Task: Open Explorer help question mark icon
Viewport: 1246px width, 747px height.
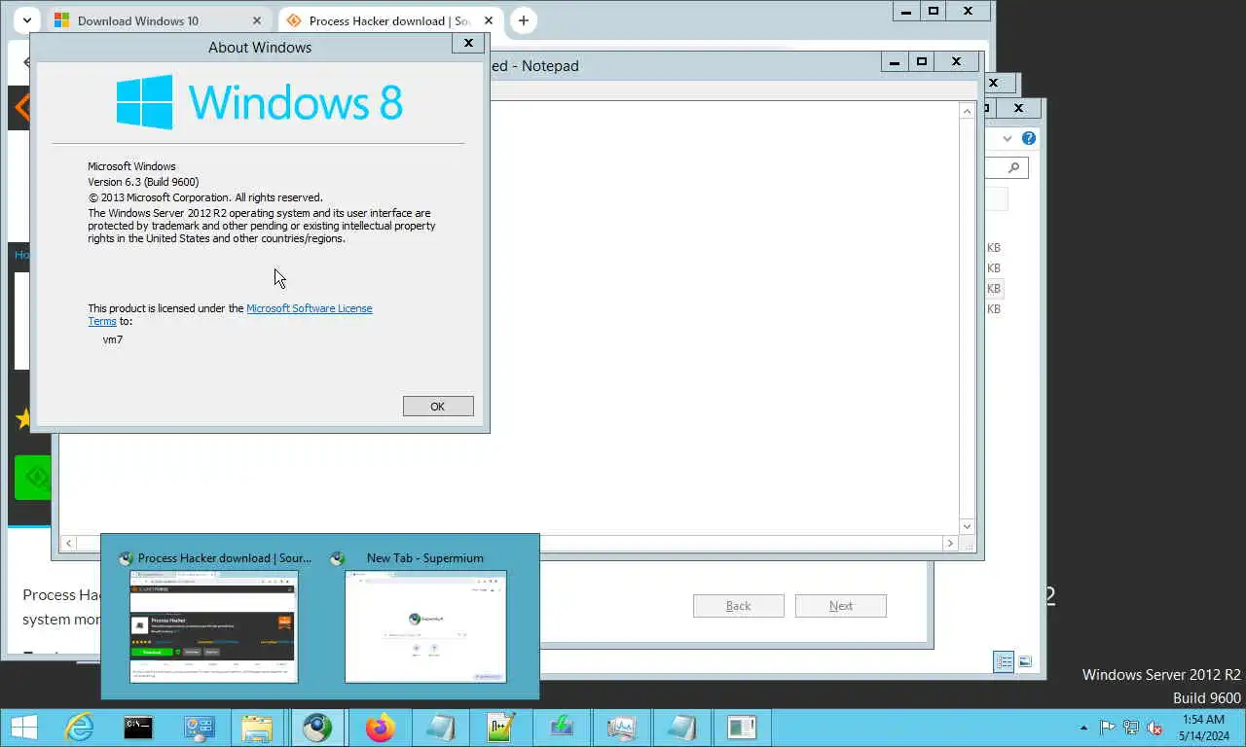Action: point(1029,138)
